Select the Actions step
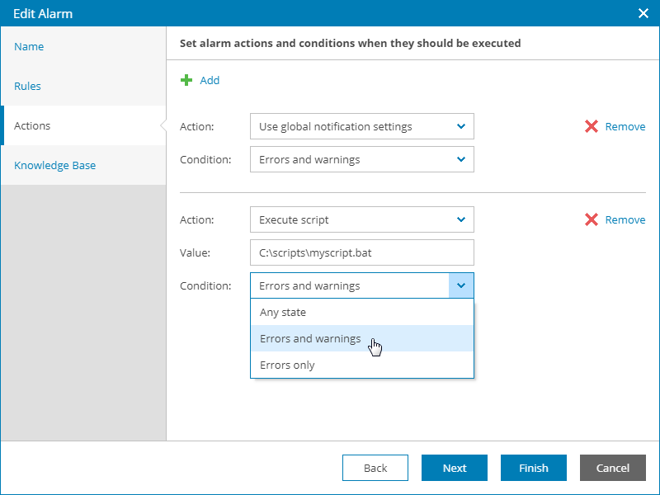Image resolution: width=660 pixels, height=495 pixels. [33, 125]
